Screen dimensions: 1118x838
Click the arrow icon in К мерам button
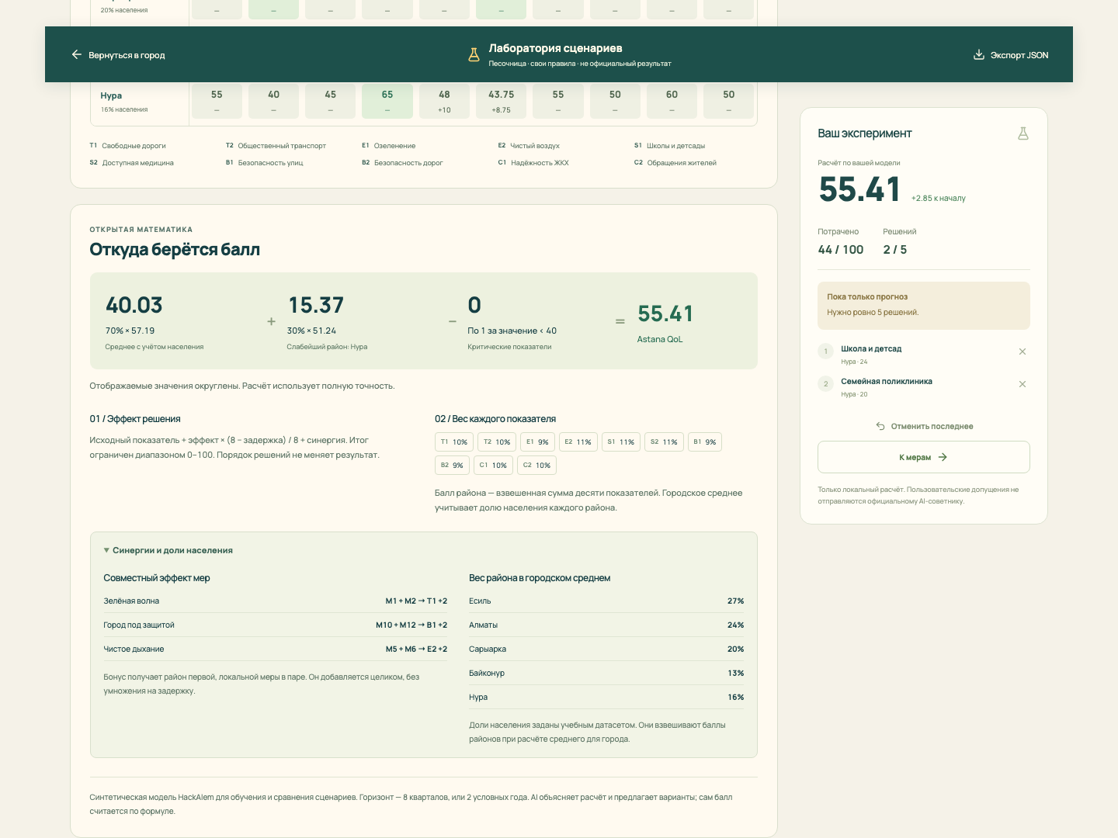pos(943,457)
